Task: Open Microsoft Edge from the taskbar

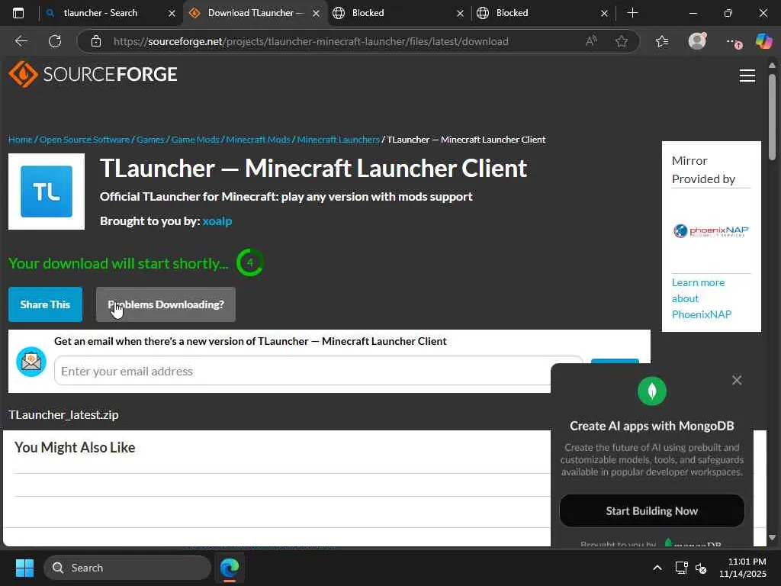Action: click(x=230, y=568)
